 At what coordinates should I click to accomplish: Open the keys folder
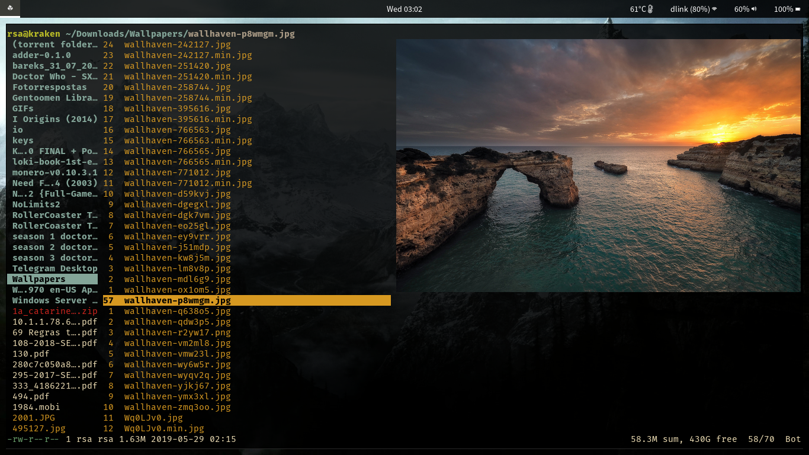[23, 140]
